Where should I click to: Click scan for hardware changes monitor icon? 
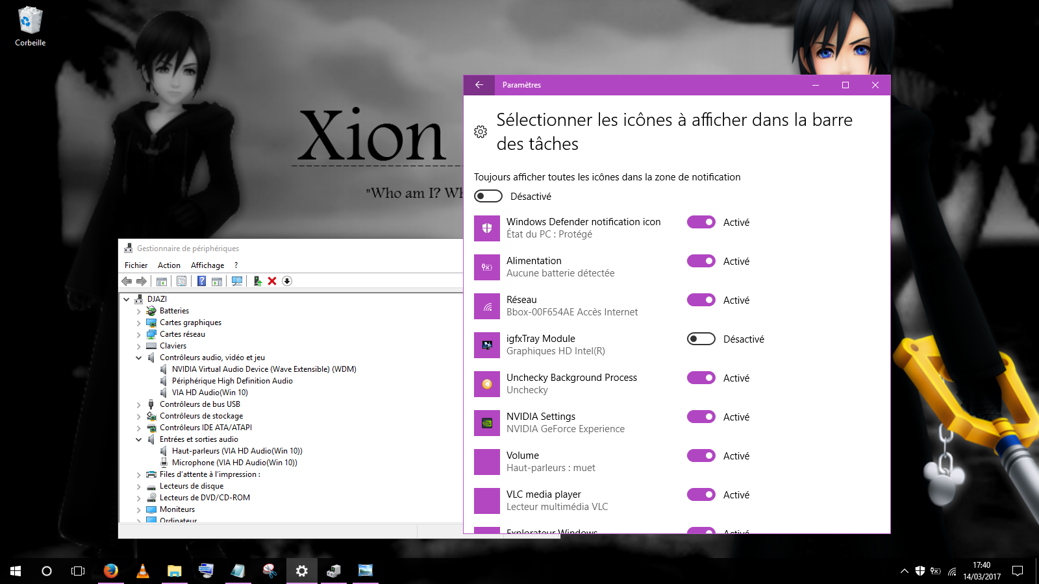pos(237,281)
